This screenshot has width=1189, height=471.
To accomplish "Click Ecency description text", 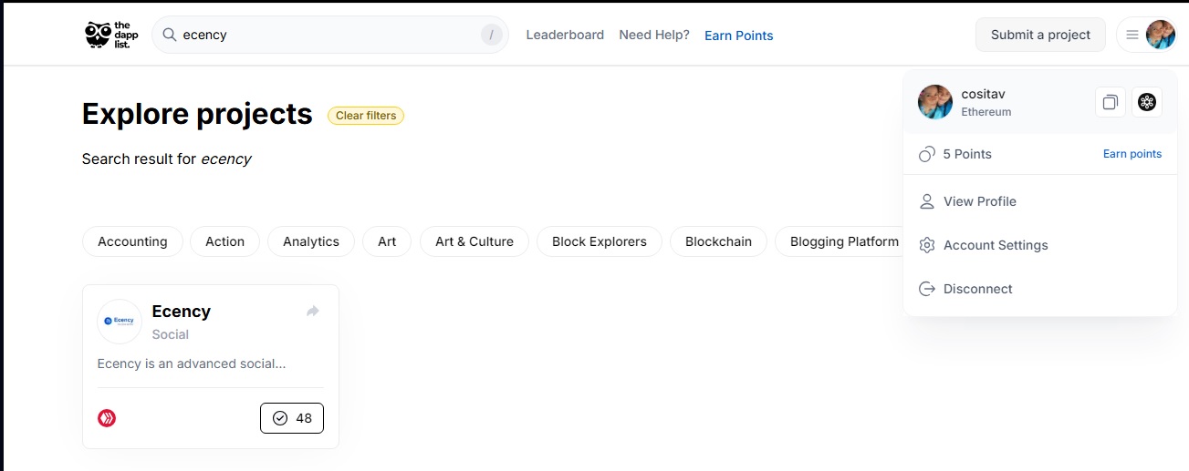I will pos(192,363).
